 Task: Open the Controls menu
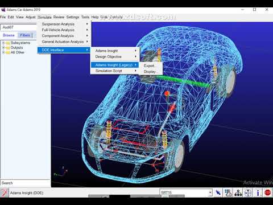point(116,17)
